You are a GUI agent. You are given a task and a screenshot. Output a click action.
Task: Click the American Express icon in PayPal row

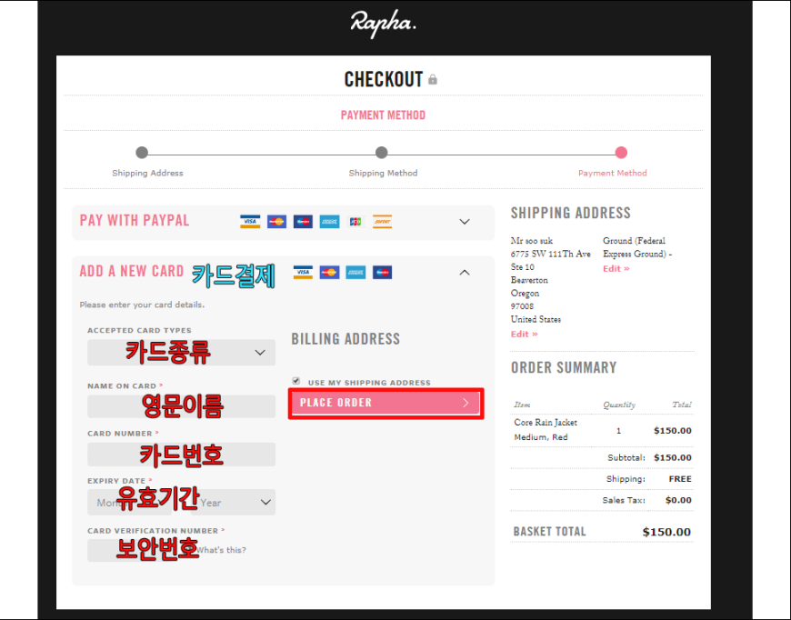pos(329,222)
